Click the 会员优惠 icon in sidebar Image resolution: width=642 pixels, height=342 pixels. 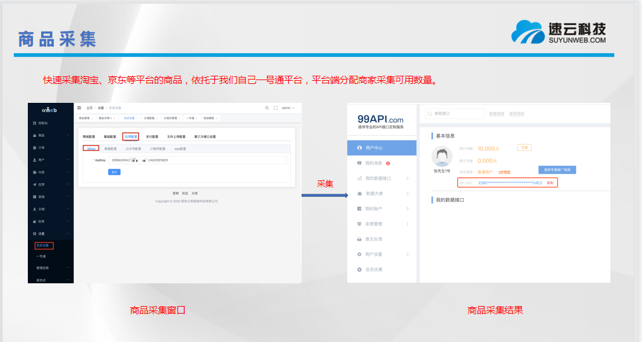pyautogui.click(x=359, y=269)
